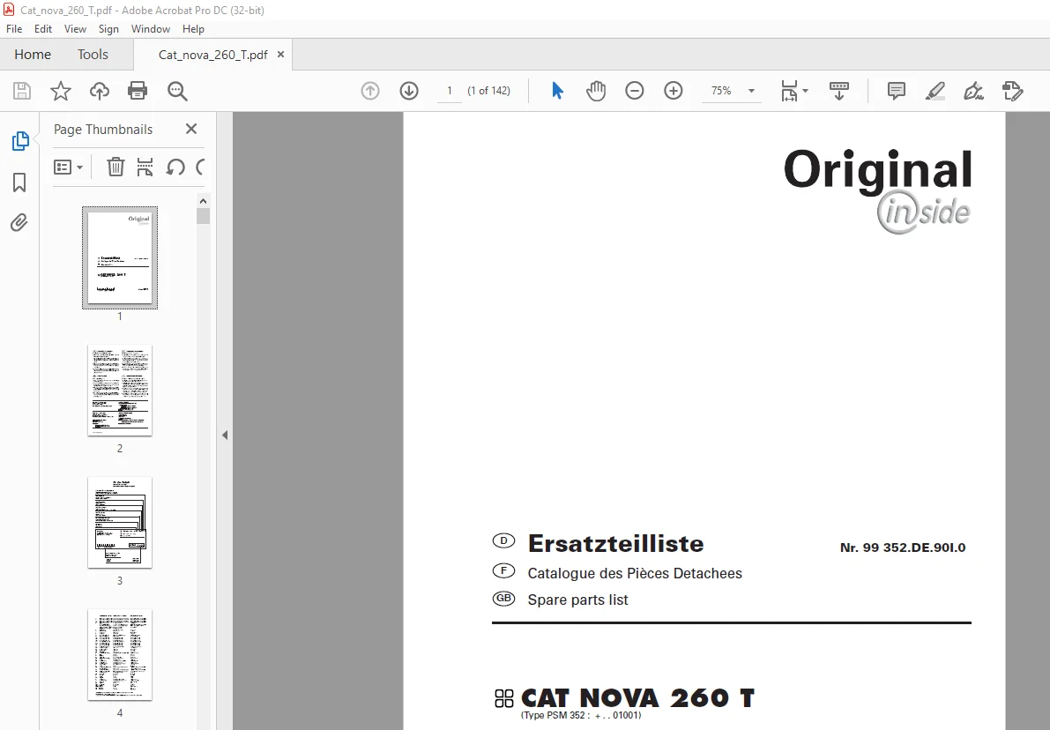Activate the selection arrow tool
Viewport: 1050px width, 730px height.
[x=557, y=91]
